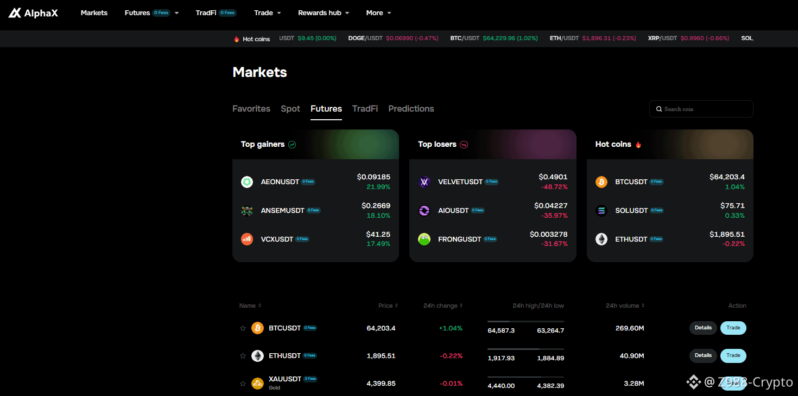The height and width of the screenshot is (396, 798).
Task: Click the Top gainers trend-up icon
Action: pyautogui.click(x=292, y=145)
